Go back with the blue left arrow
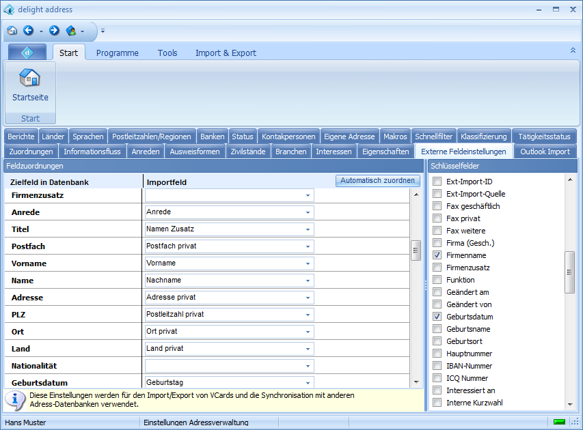The image size is (583, 430). pos(28,31)
